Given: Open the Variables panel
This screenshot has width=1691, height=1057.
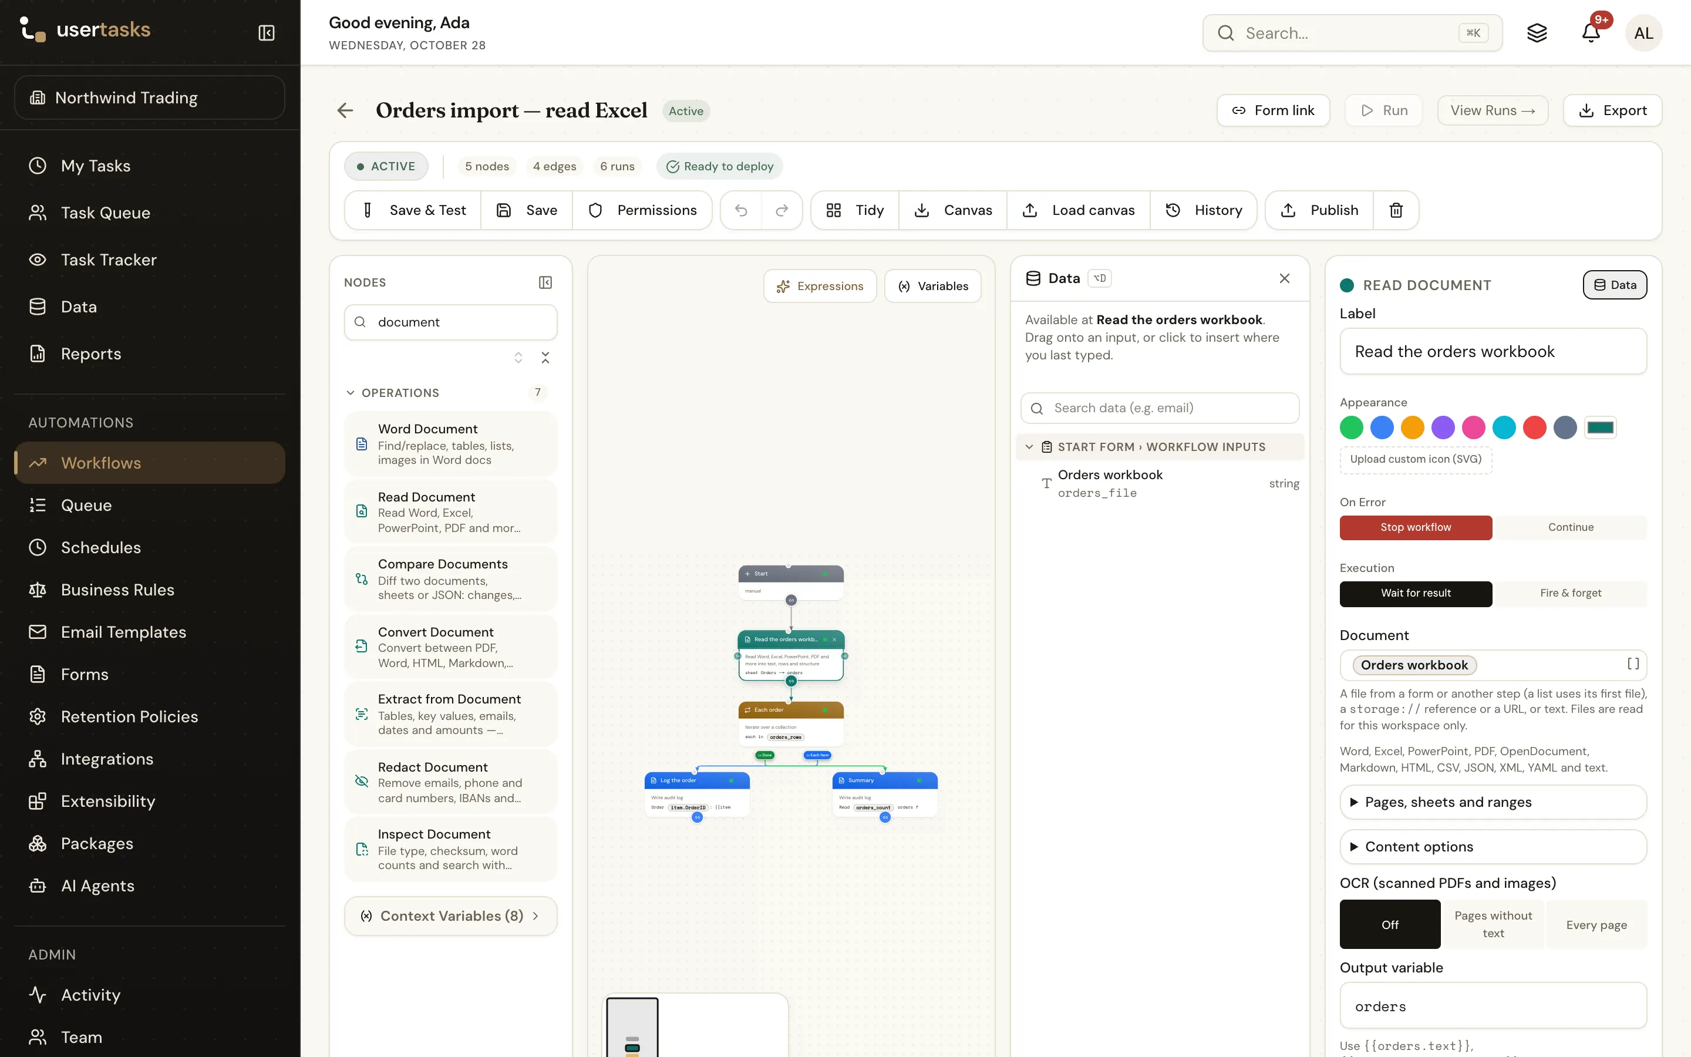Looking at the screenshot, I should 932,286.
